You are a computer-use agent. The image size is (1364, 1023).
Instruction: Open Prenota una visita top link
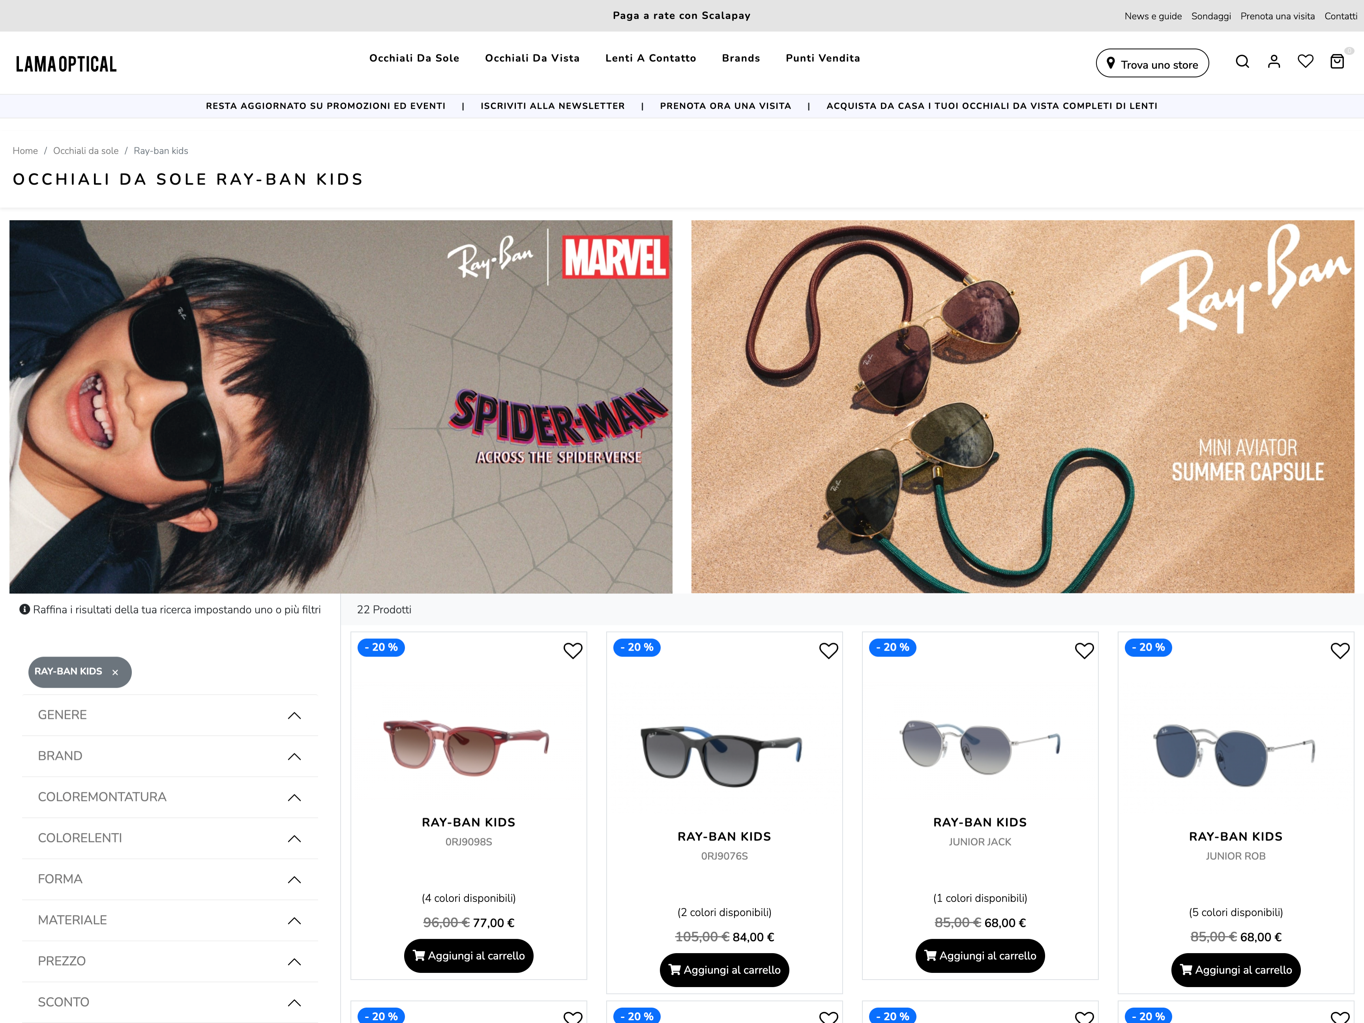1278,16
